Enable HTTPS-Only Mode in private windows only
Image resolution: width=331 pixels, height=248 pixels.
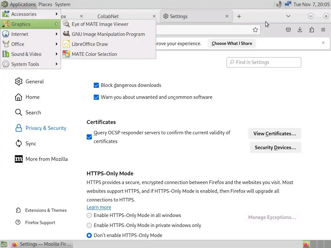89,225
